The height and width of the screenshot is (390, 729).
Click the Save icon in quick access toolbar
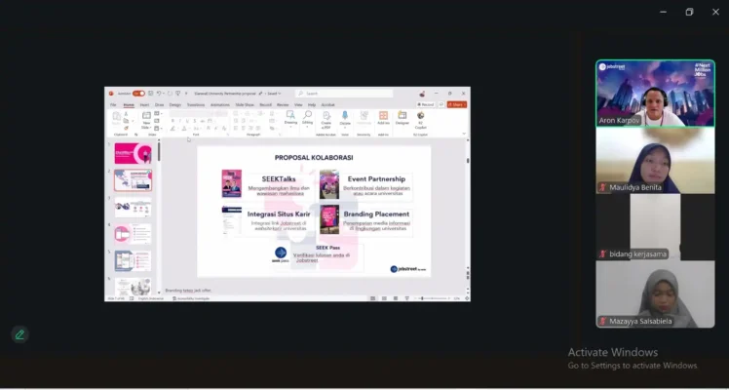tap(151, 94)
